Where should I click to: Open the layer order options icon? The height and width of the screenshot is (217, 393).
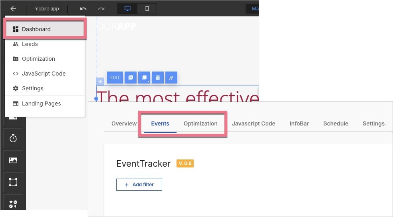pyautogui.click(x=144, y=78)
